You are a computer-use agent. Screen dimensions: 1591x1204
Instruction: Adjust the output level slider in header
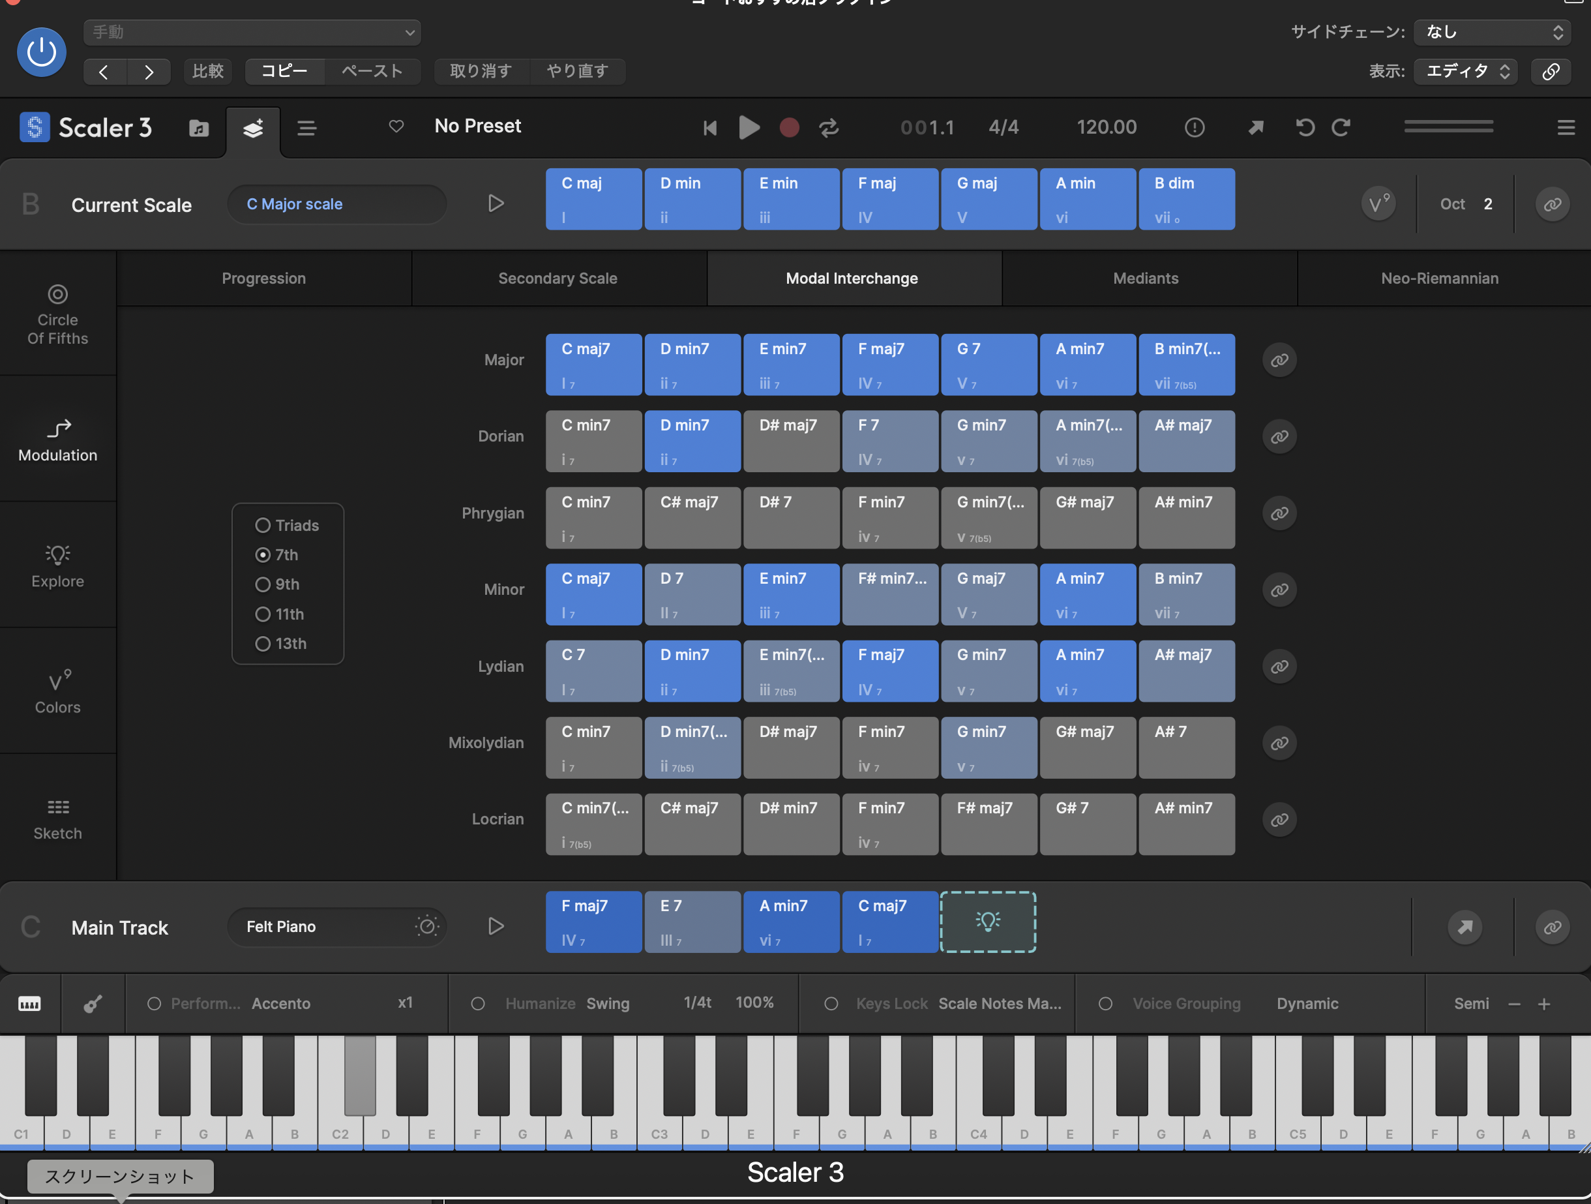1448,127
